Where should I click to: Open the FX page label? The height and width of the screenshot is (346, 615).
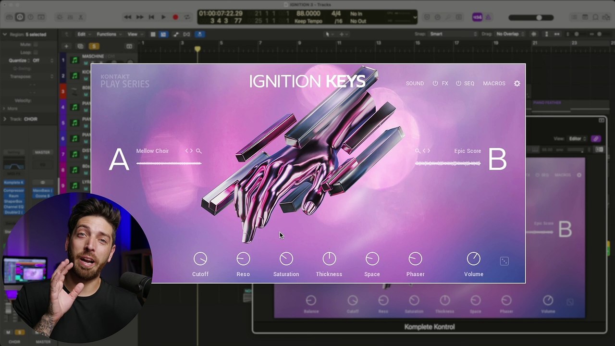pos(445,83)
